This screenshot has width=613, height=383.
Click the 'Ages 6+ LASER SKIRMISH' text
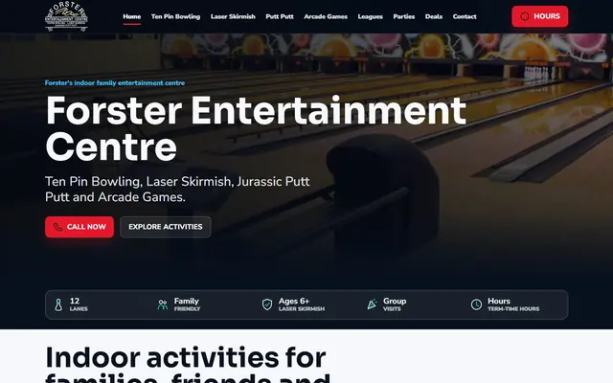click(x=302, y=304)
